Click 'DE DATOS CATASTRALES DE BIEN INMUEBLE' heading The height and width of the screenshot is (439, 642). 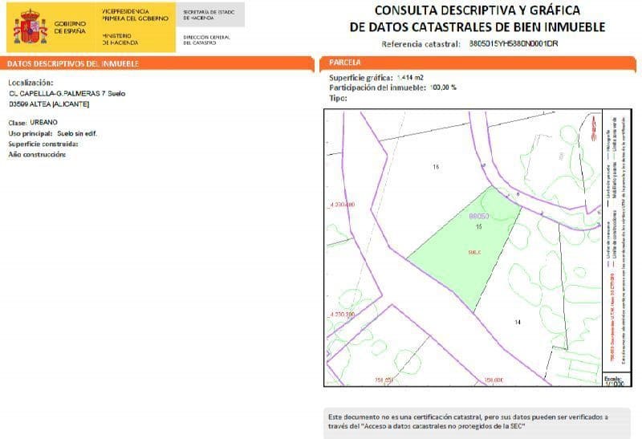[x=477, y=27]
